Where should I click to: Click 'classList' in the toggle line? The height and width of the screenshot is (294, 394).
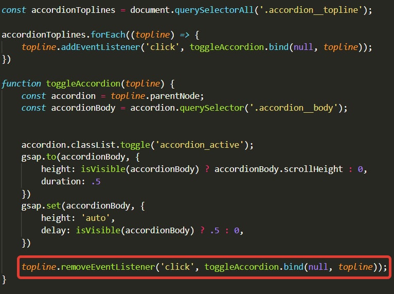[x=93, y=145]
